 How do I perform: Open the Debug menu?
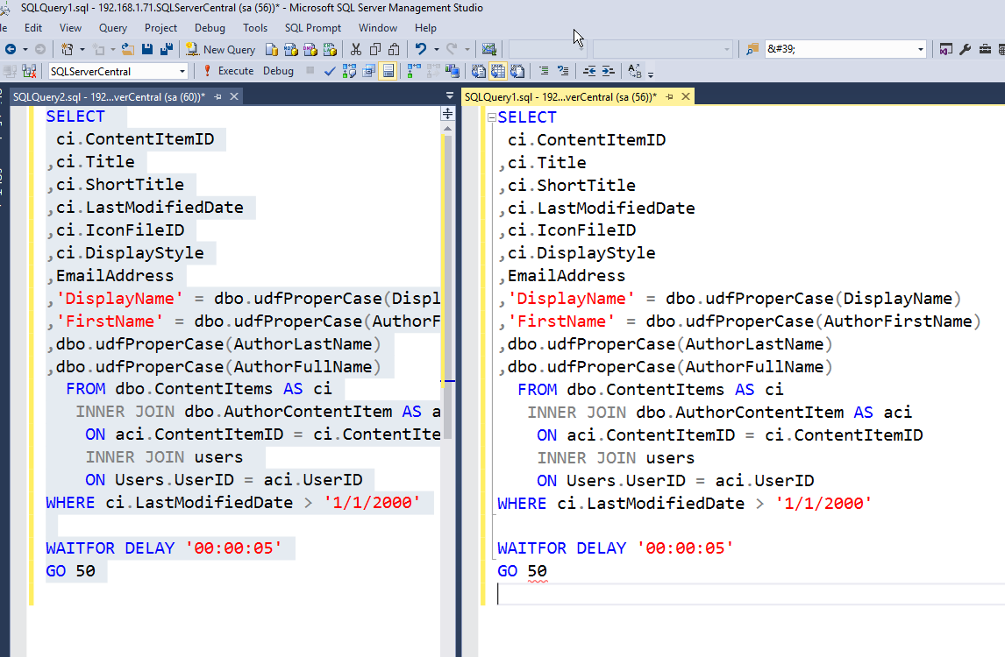pyautogui.click(x=210, y=27)
